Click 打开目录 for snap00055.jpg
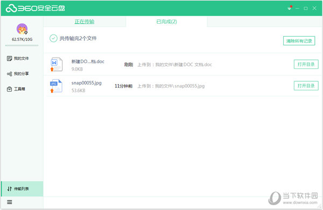The image size is (323, 210). coord(306,86)
